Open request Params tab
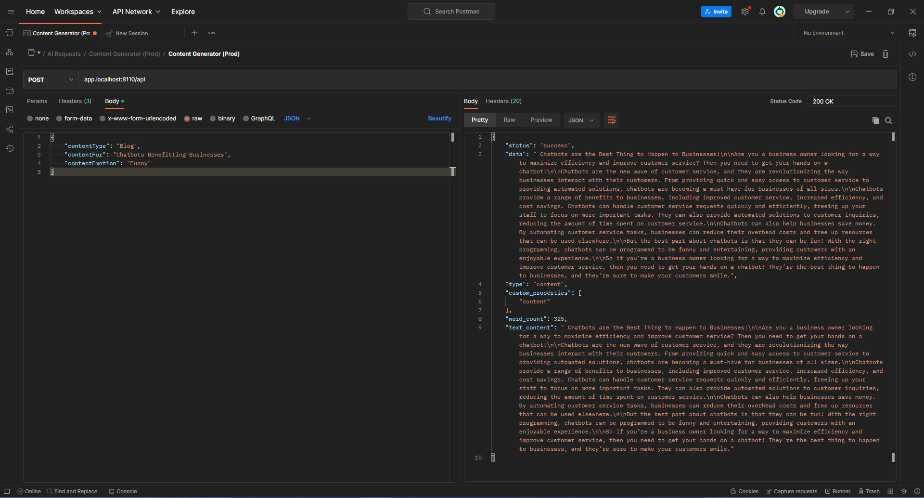 click(37, 101)
